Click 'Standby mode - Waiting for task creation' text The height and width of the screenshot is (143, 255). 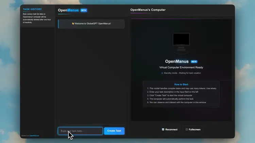(182, 73)
